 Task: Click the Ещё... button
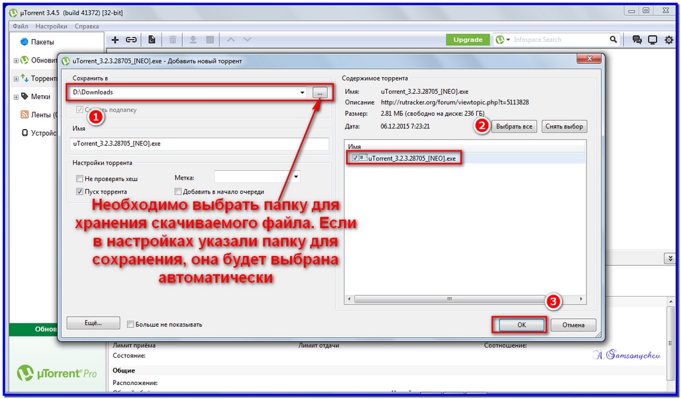pyautogui.click(x=93, y=323)
